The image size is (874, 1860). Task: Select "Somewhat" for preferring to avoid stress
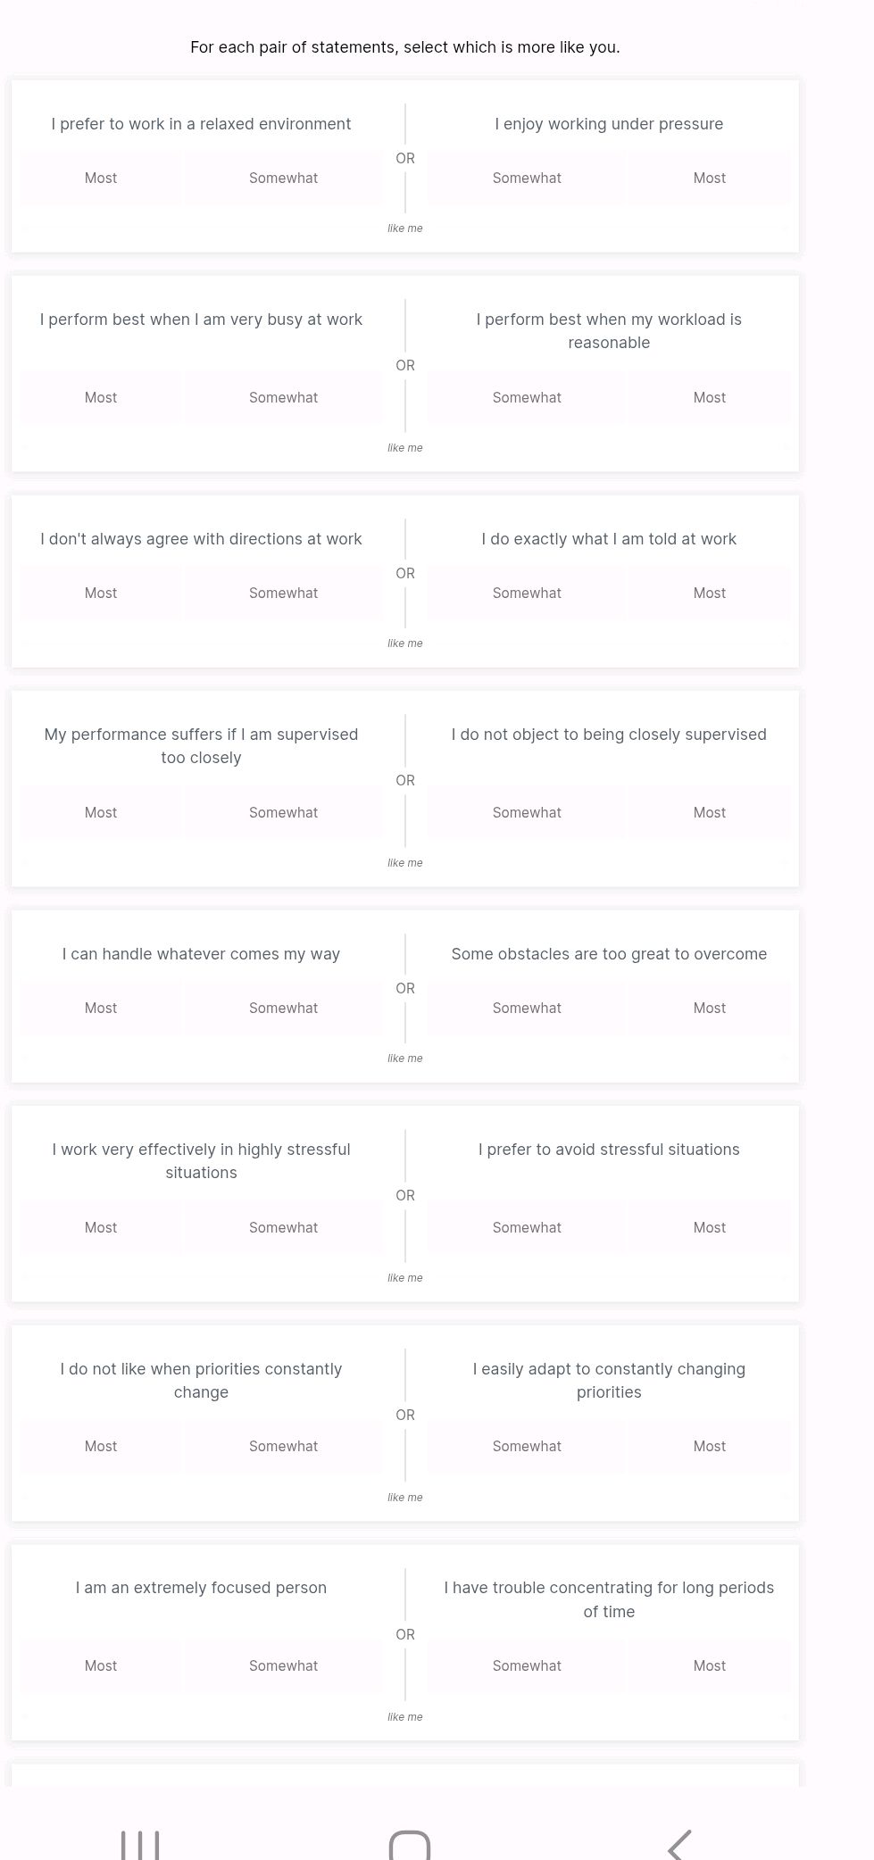point(527,1227)
